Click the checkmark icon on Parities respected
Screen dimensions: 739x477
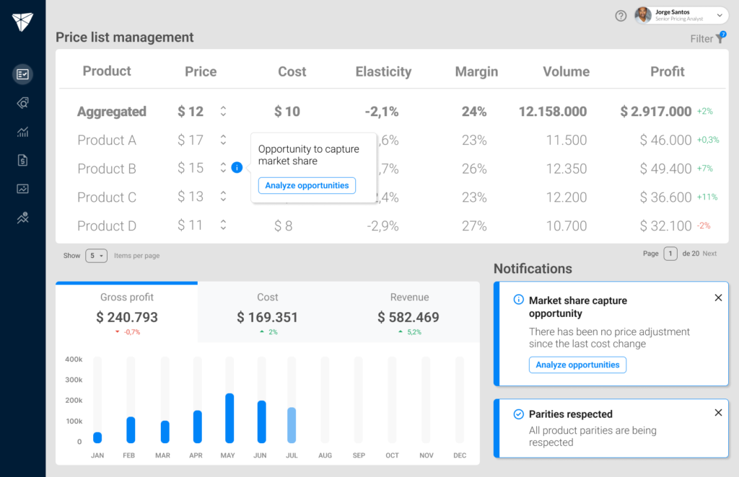pos(518,414)
